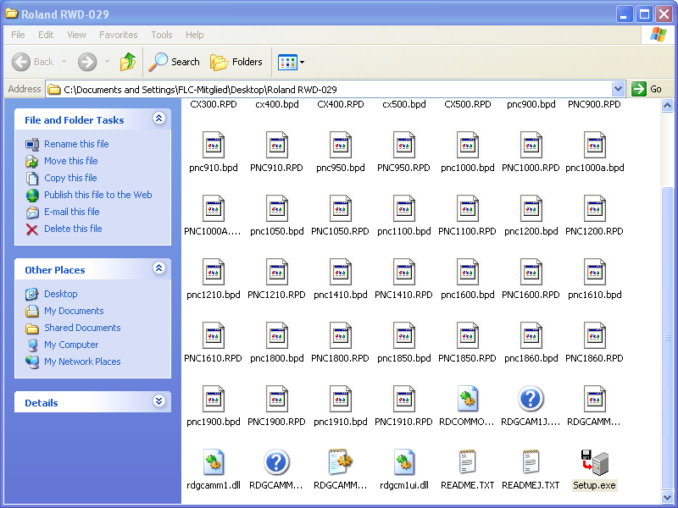Select the Setup.exe installer icon
Viewport: 678px width, 508px height.
pyautogui.click(x=594, y=461)
